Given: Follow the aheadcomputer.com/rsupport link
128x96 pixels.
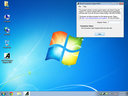Looking at the screenshot, I should tap(94, 18).
